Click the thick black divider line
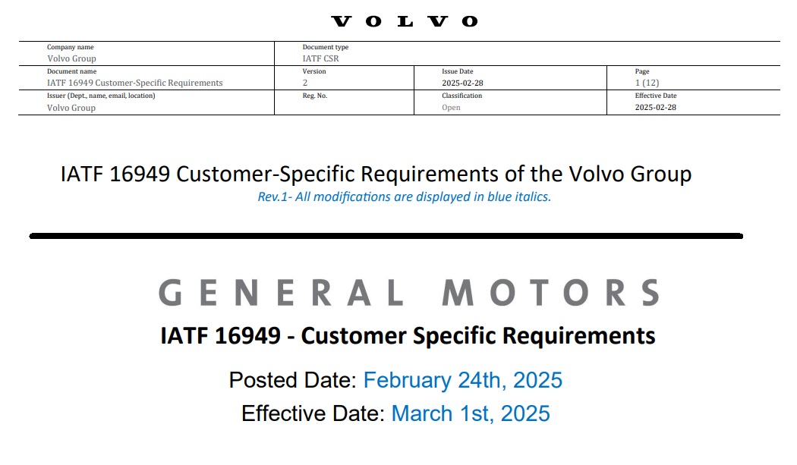The width and height of the screenshot is (797, 465). (386, 236)
